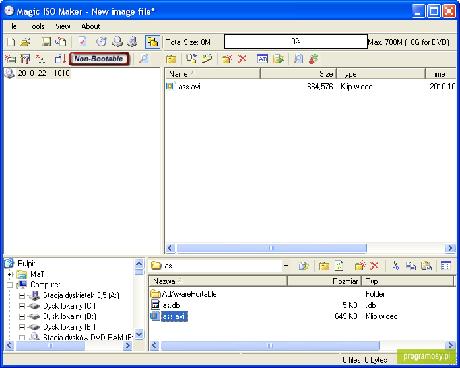Click the virtual drive icon beside disc drive
The width and height of the screenshot is (460, 368).
point(132,42)
